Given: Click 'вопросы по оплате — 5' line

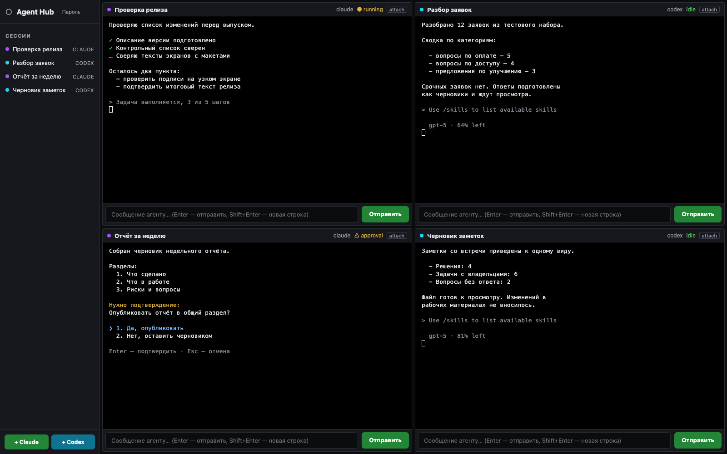Looking at the screenshot, I should coord(469,56).
